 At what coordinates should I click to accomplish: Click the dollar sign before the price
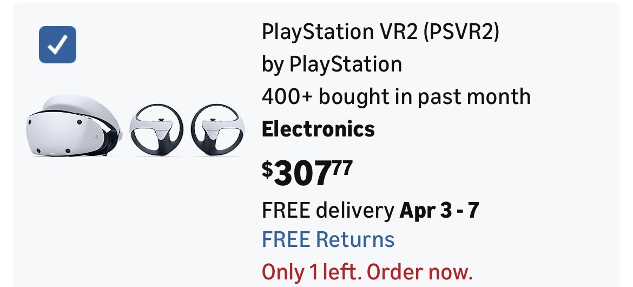click(x=267, y=169)
